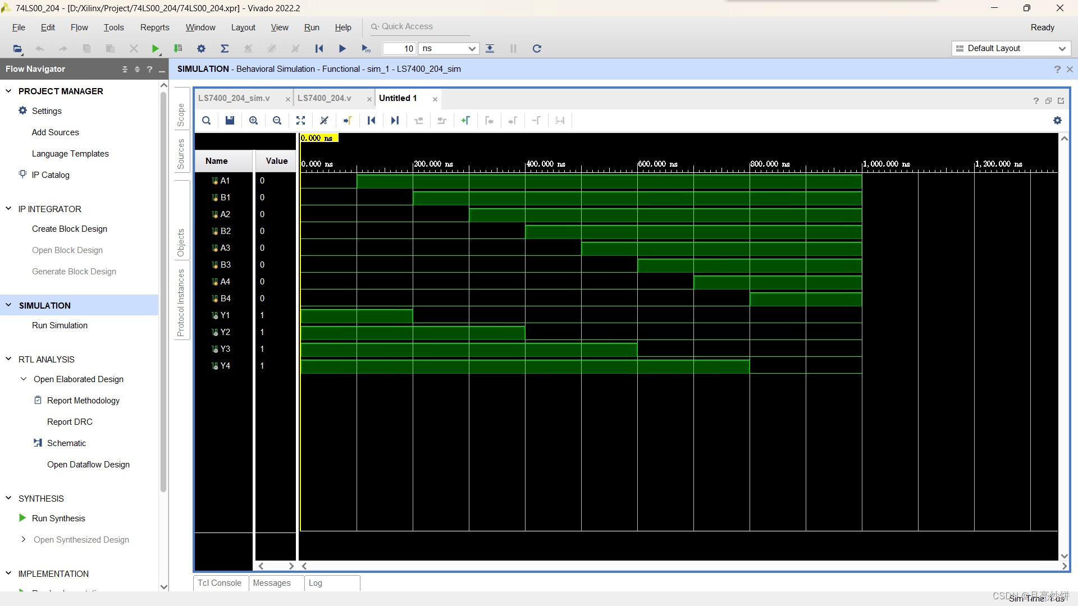Open the File menu
This screenshot has height=606, width=1078.
pos(19,27)
